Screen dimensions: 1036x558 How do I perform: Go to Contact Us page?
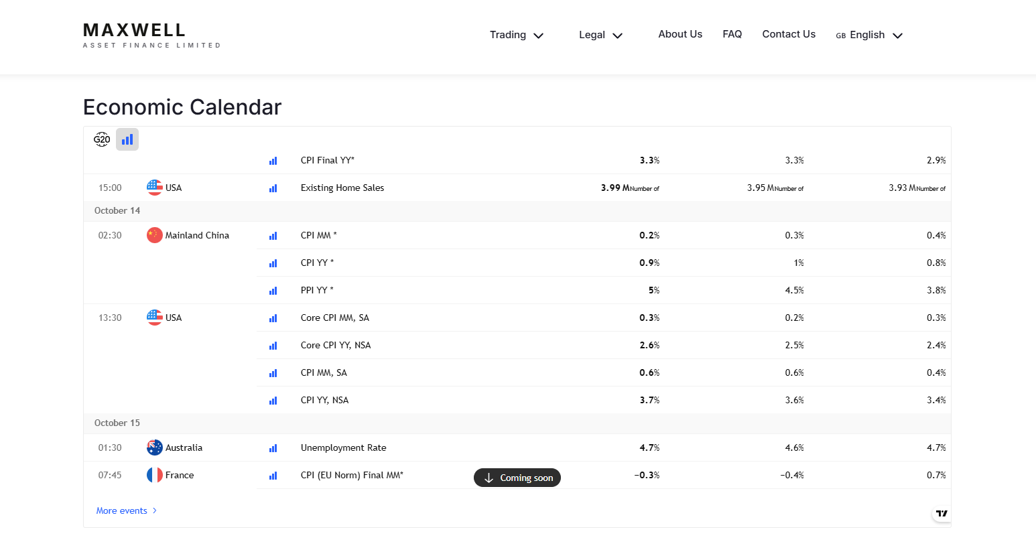pyautogui.click(x=789, y=34)
